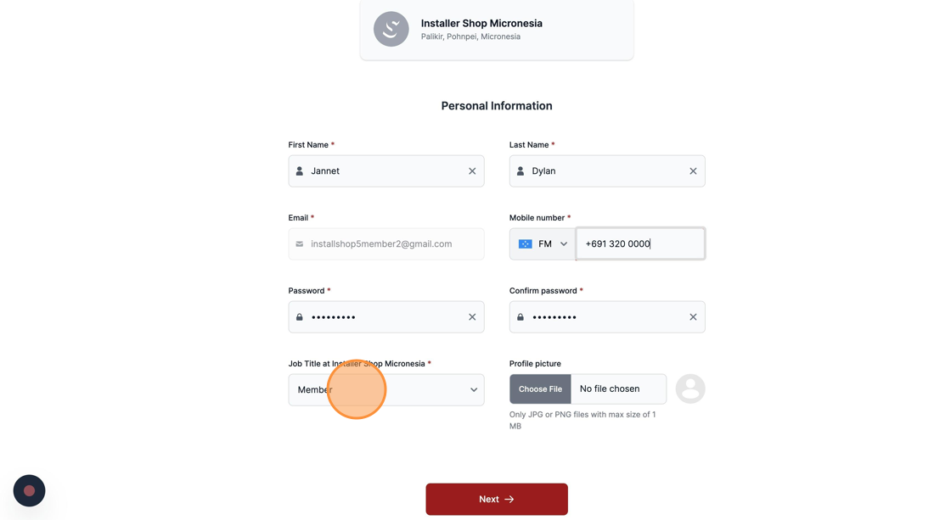This screenshot has width=951, height=520.
Task: Click the chevron next to FM flag
Action: pos(564,243)
